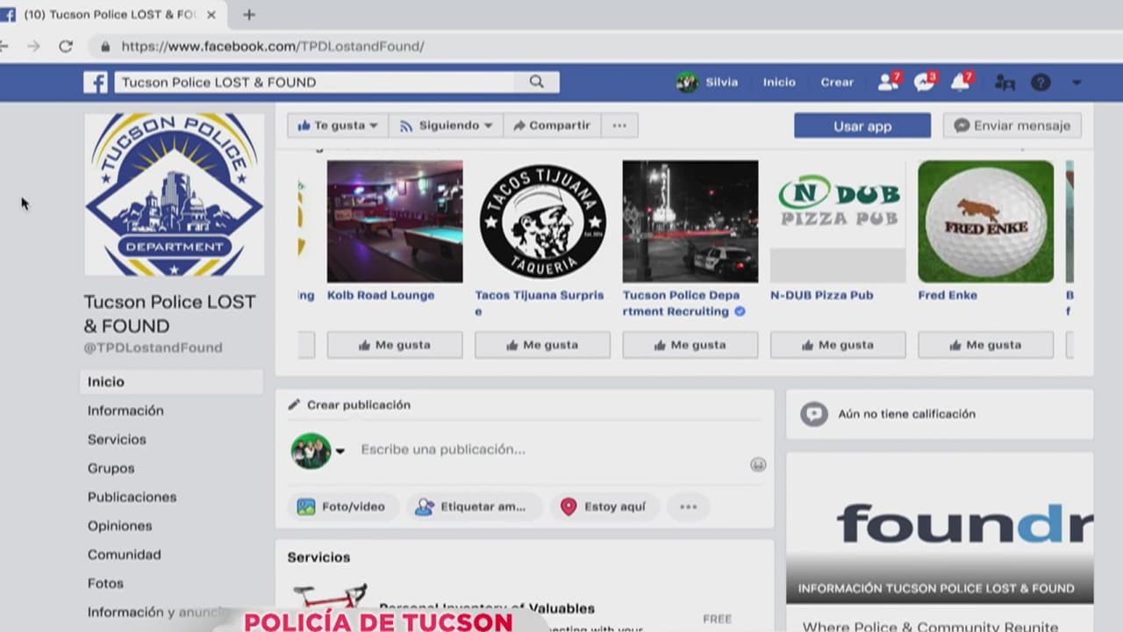Like the Kolb Road Lounge page
This screenshot has height=632, width=1123.
pyautogui.click(x=395, y=345)
